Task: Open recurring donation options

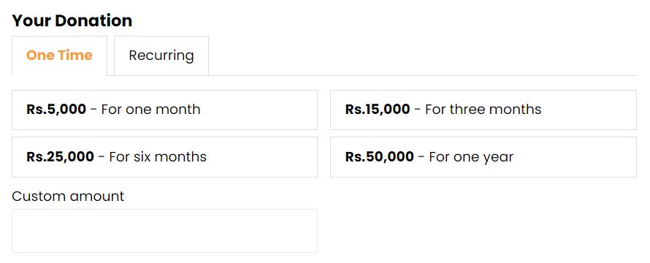Action: (161, 56)
